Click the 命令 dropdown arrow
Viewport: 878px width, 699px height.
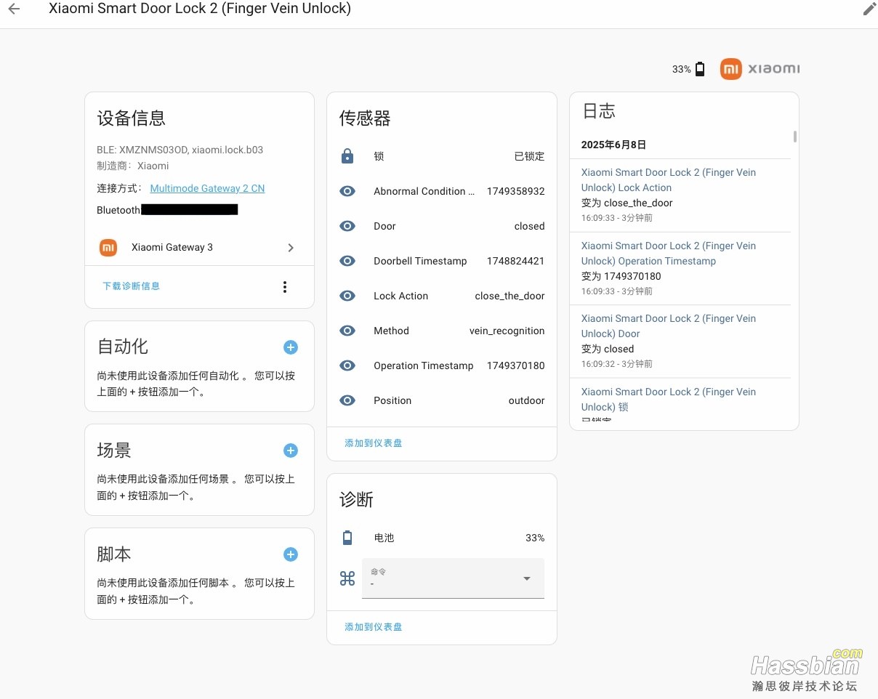click(527, 578)
